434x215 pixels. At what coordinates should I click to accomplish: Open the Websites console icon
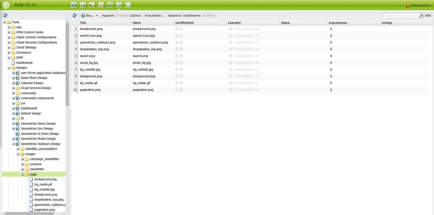(73, 5)
